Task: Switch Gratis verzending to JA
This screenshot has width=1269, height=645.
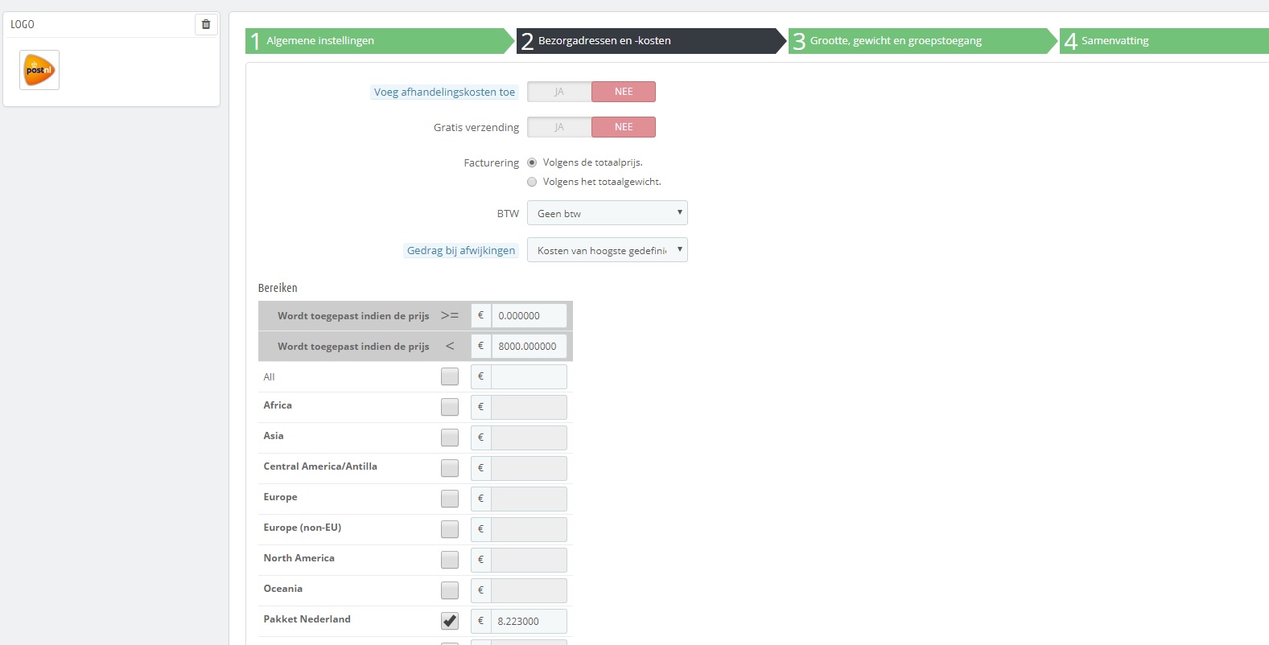Action: (559, 127)
